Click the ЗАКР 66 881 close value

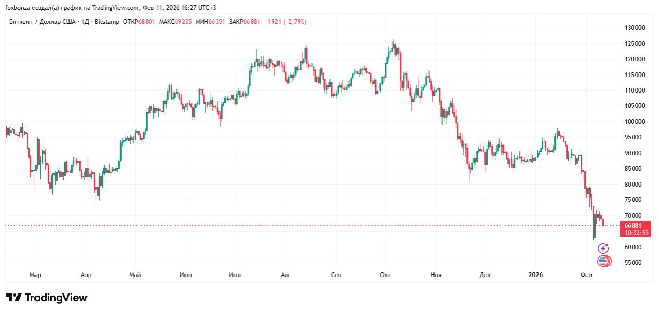tap(245, 22)
